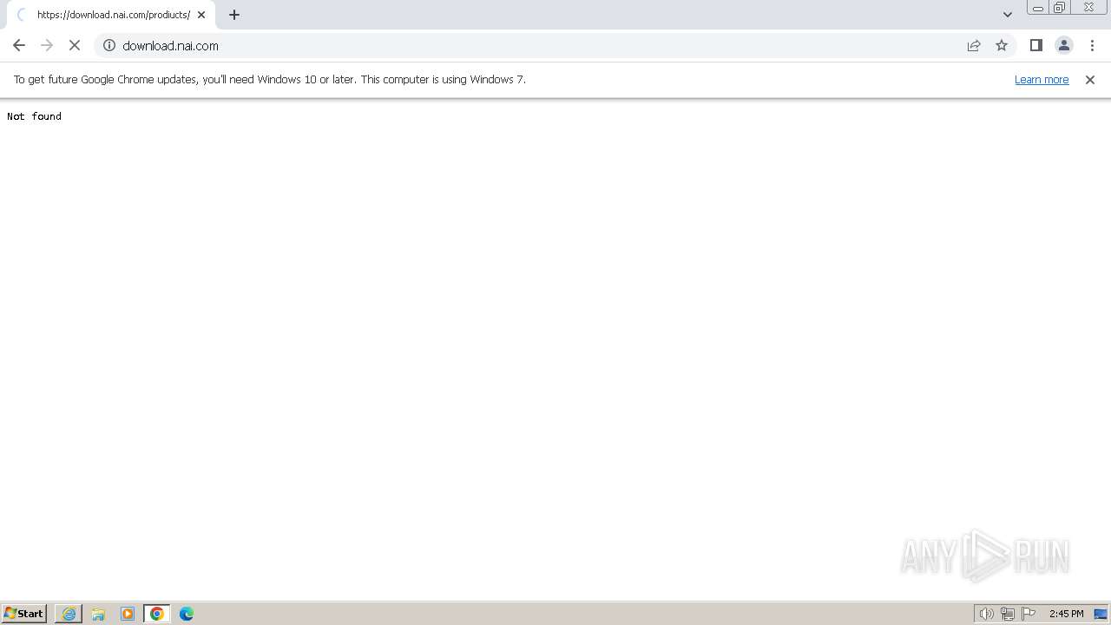This screenshot has width=1111, height=625.
Task: Share this page via share icon
Action: click(x=974, y=45)
